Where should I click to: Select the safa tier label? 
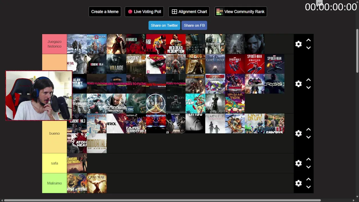point(54,163)
